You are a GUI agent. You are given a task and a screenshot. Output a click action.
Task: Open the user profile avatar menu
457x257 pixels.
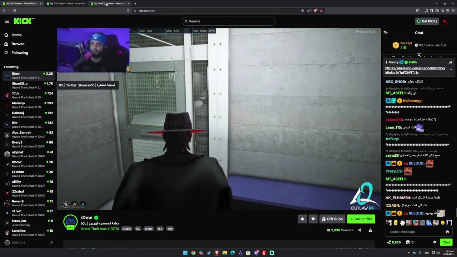(x=445, y=21)
